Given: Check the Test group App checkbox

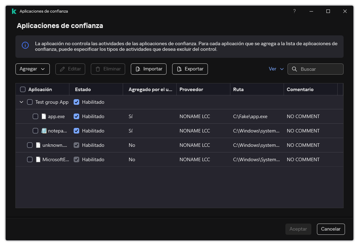Looking at the screenshot, I should pyautogui.click(x=30, y=102).
